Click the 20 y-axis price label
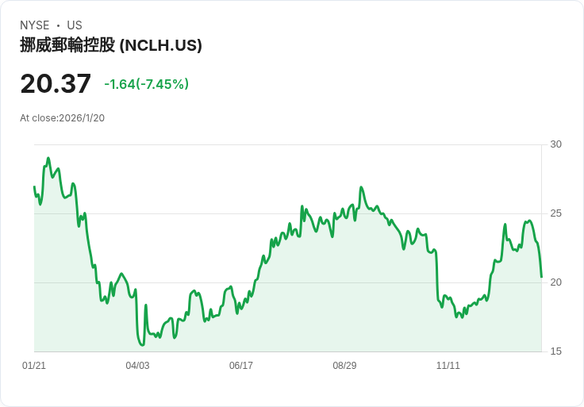The height and width of the screenshot is (407, 584). pos(555,282)
